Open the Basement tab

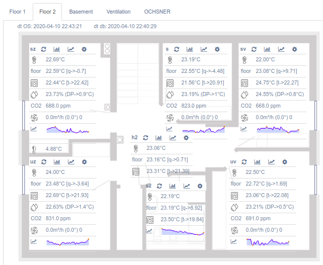coord(81,11)
